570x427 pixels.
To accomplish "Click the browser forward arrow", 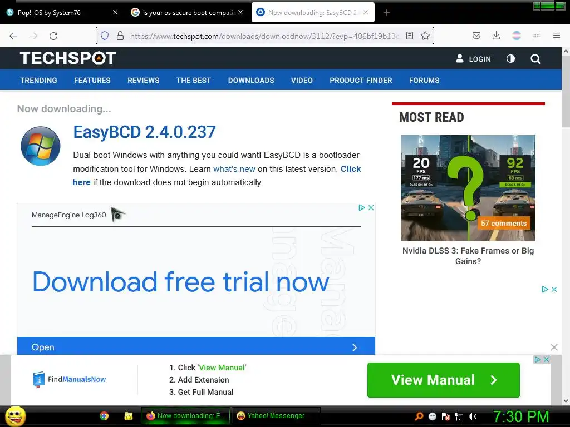I will click(33, 36).
